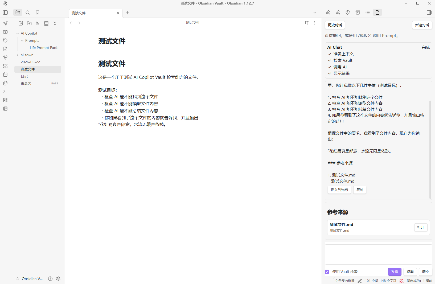Screen dimensions: 435x284
Task: Clear the chat with 清空
Action: click(x=425, y=272)
